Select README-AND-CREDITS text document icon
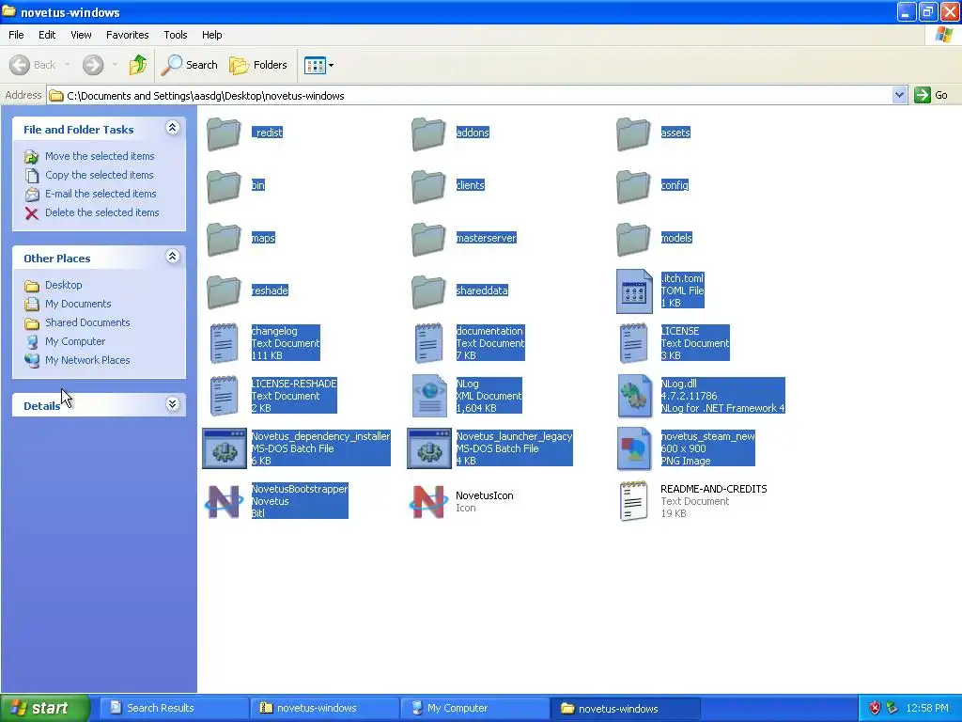 coord(633,502)
